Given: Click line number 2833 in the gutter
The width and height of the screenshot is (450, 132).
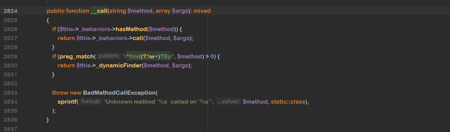Looking at the screenshot, I should point(10,92).
